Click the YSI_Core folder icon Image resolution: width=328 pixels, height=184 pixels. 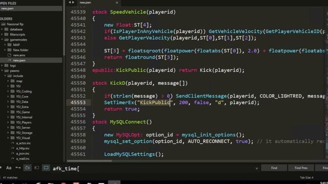point(12,97)
